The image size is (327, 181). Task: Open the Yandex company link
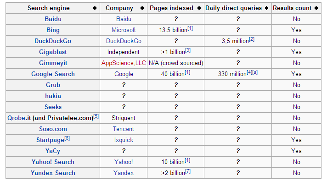pos(124,173)
